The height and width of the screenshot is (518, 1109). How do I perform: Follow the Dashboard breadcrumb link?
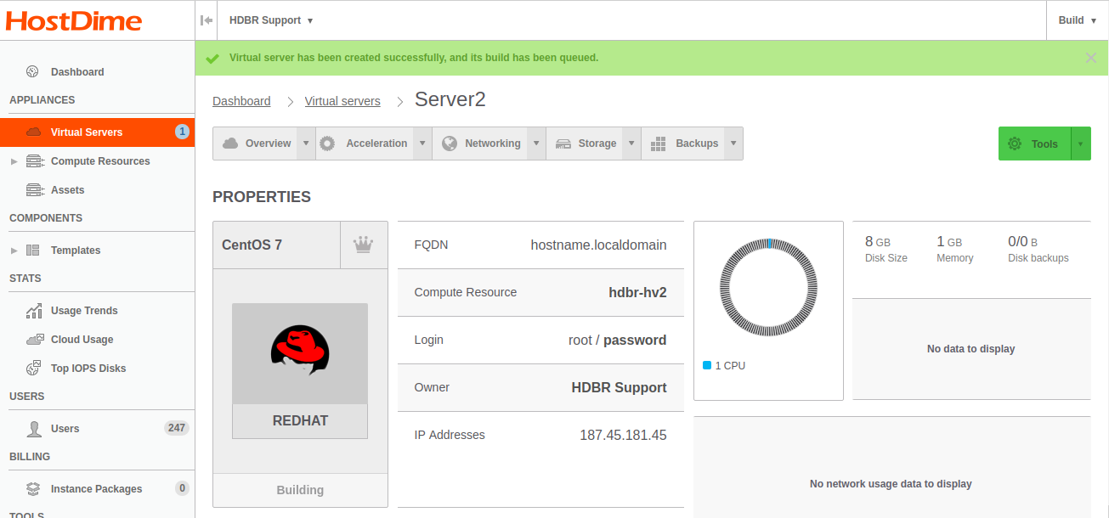tap(241, 101)
